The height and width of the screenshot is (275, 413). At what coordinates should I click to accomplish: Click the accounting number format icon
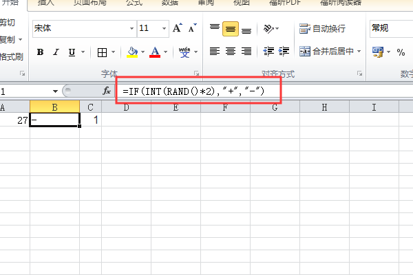point(378,52)
